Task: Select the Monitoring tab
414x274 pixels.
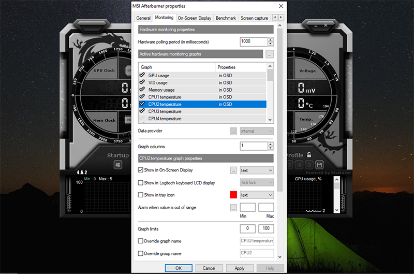Action: (164, 18)
